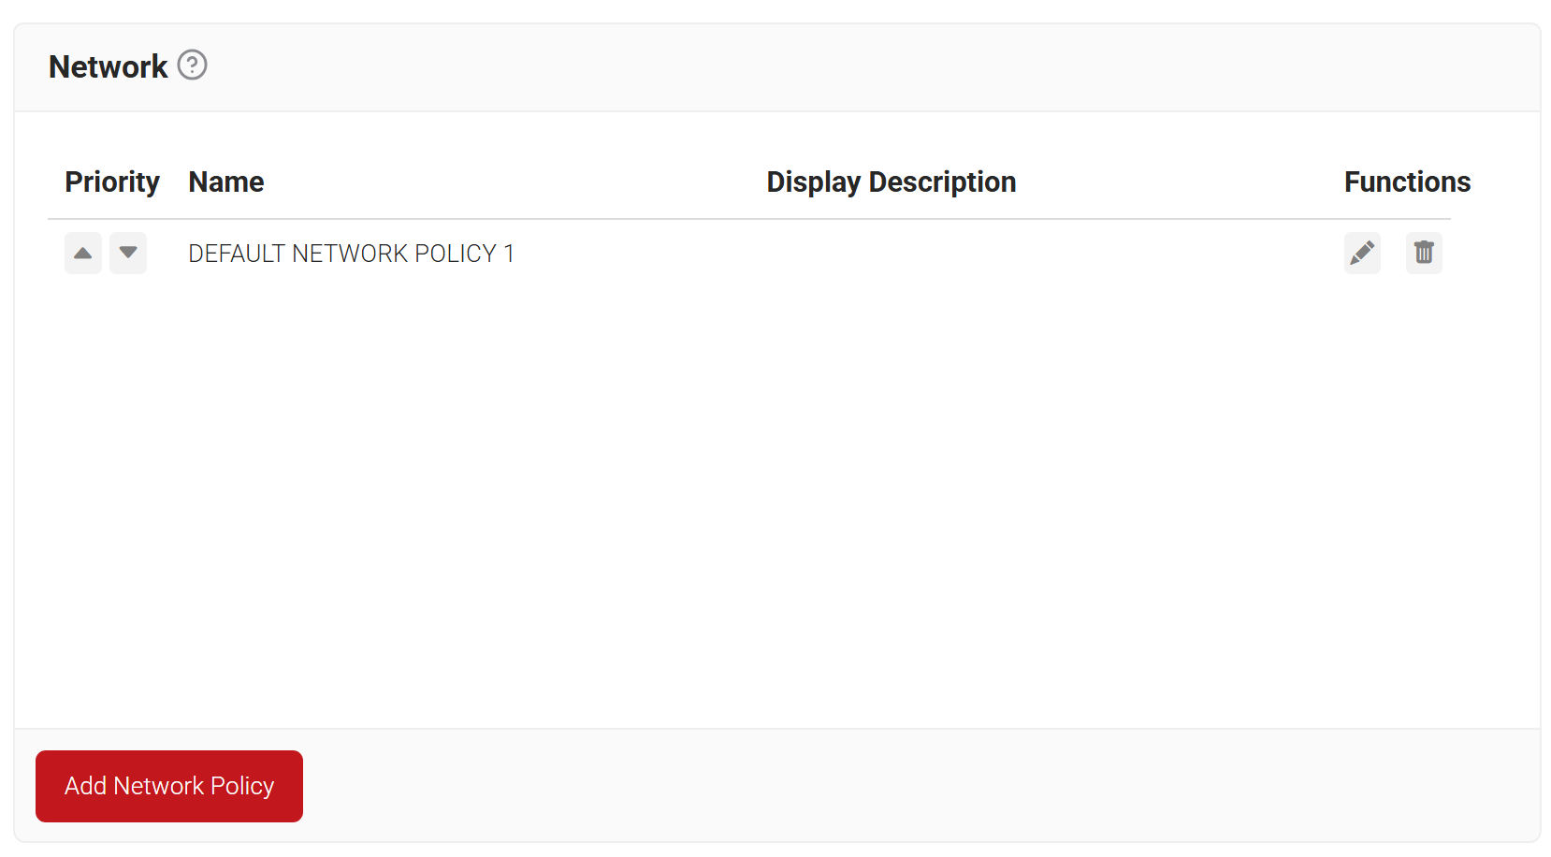Move DEFAULT NETWORK POLICY 1 up in priority
Screen dimensions: 1551x857
pyautogui.click(x=83, y=253)
